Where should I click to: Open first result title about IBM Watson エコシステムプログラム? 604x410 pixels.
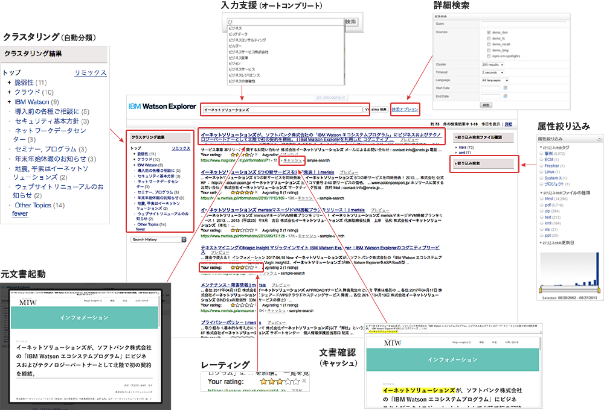click(321, 137)
